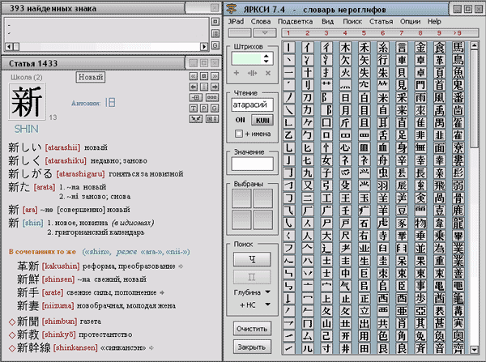Select the 門 (gate) radical in the table
486x362 pixels.
pos(420,85)
